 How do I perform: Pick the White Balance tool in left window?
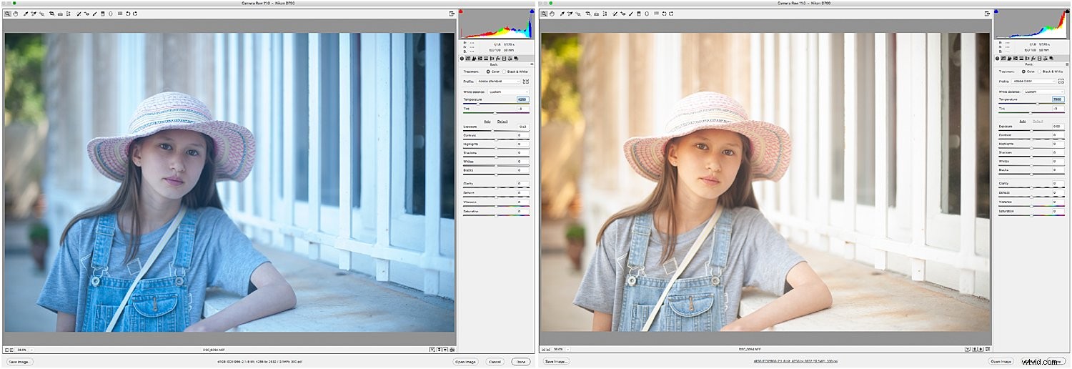(x=26, y=14)
